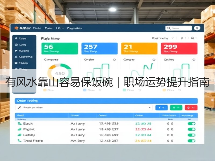Click the orange legend swatch under Crufty chart
This screenshot has width=215, height=161.
tap(164, 90)
